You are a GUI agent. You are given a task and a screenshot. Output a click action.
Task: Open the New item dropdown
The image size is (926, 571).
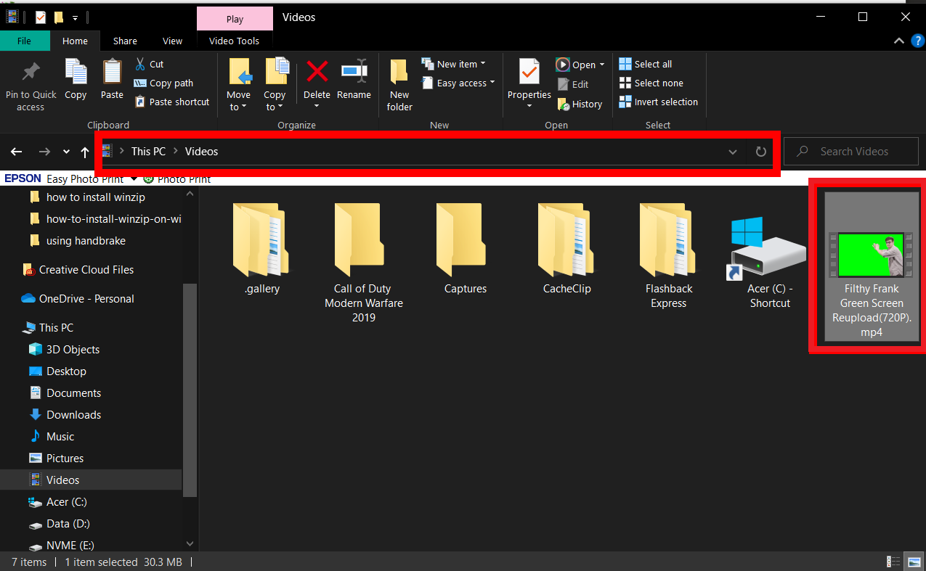click(x=453, y=64)
